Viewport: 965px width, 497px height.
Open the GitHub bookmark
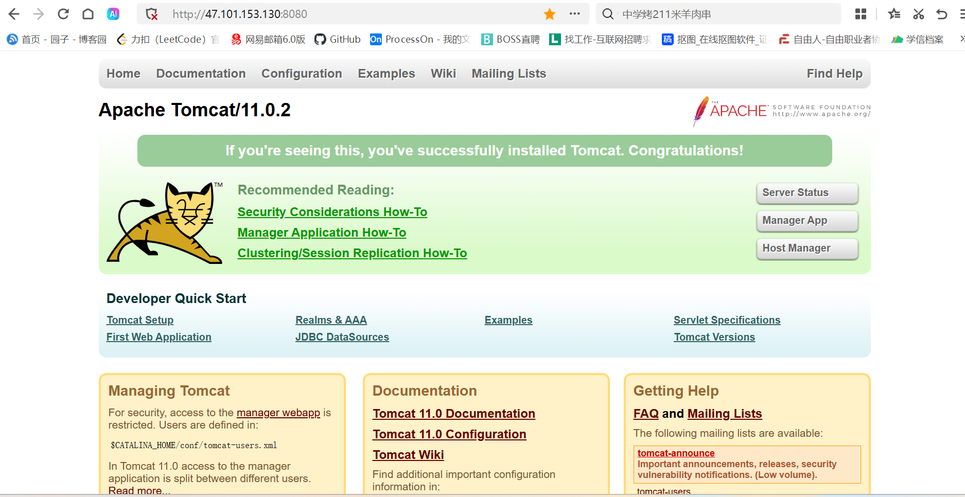coord(338,39)
